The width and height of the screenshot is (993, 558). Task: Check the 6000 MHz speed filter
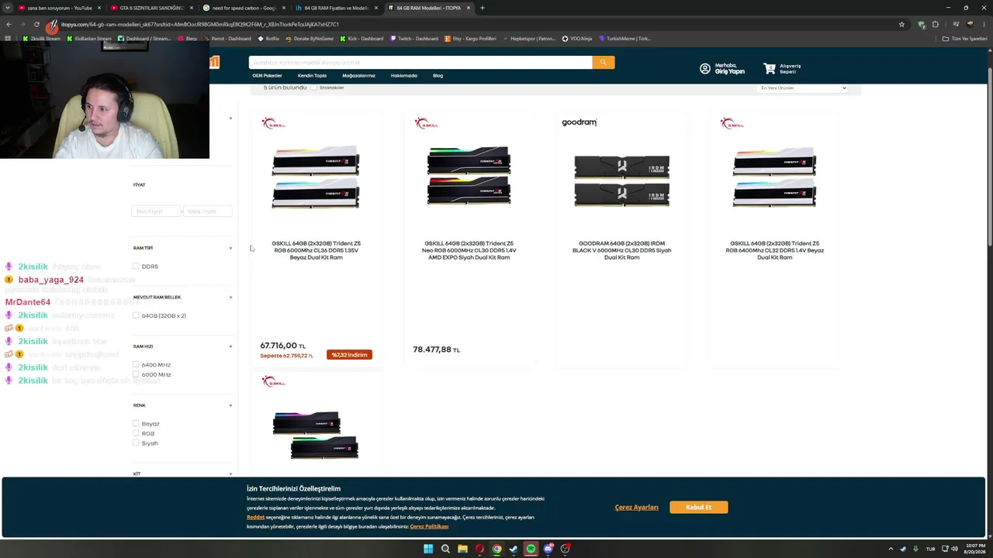click(136, 374)
